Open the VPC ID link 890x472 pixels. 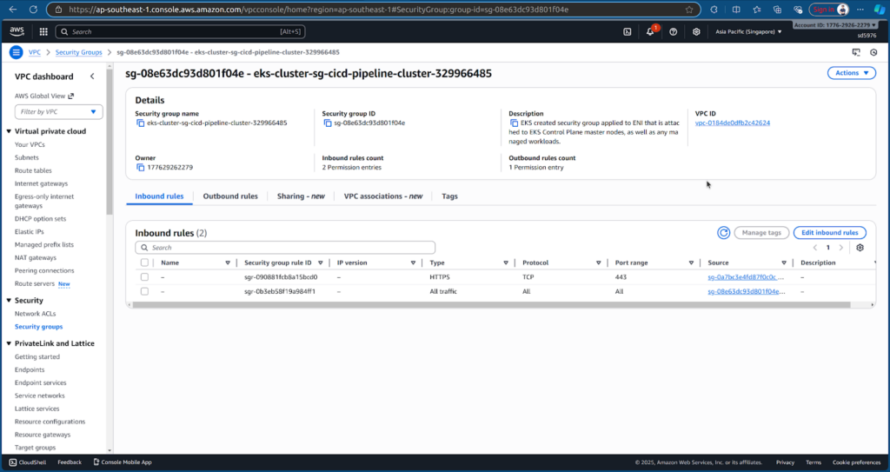[x=733, y=123]
